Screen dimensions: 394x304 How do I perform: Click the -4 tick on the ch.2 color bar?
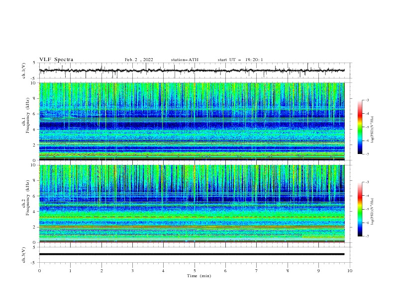click(367, 196)
